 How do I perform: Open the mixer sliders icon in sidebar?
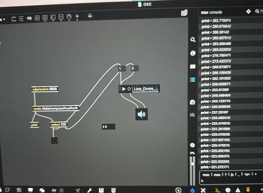192,115
